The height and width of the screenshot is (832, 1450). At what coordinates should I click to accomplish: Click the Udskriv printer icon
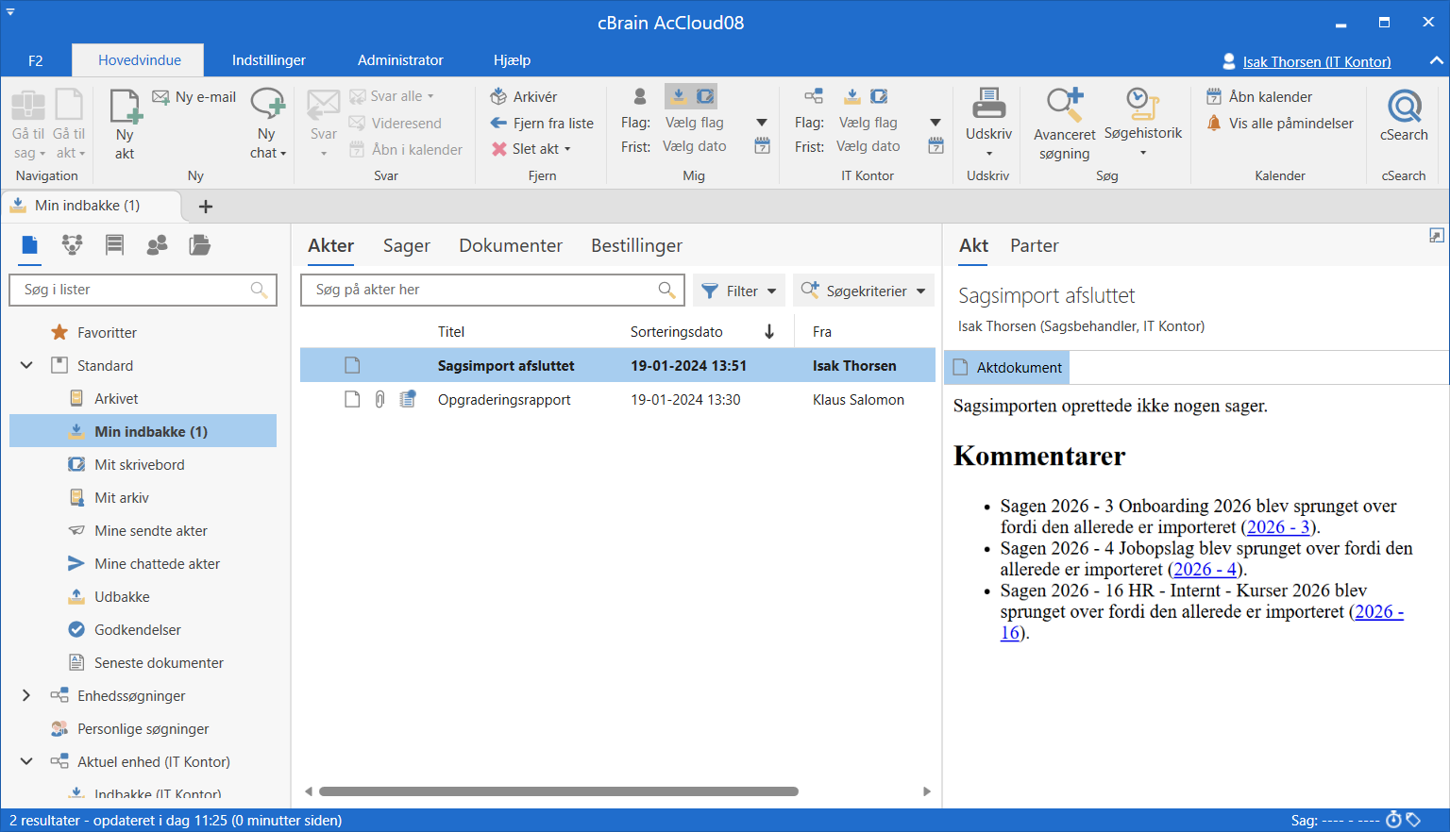coord(988,103)
